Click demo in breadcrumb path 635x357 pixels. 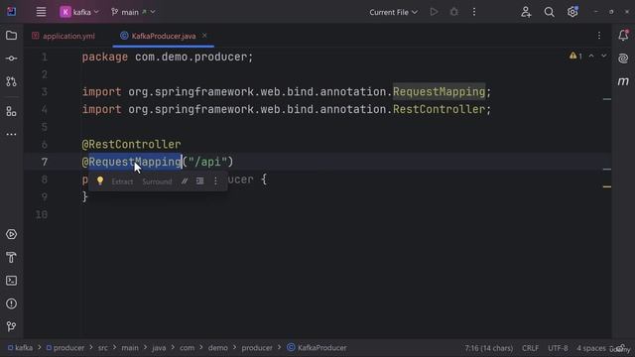(218, 348)
